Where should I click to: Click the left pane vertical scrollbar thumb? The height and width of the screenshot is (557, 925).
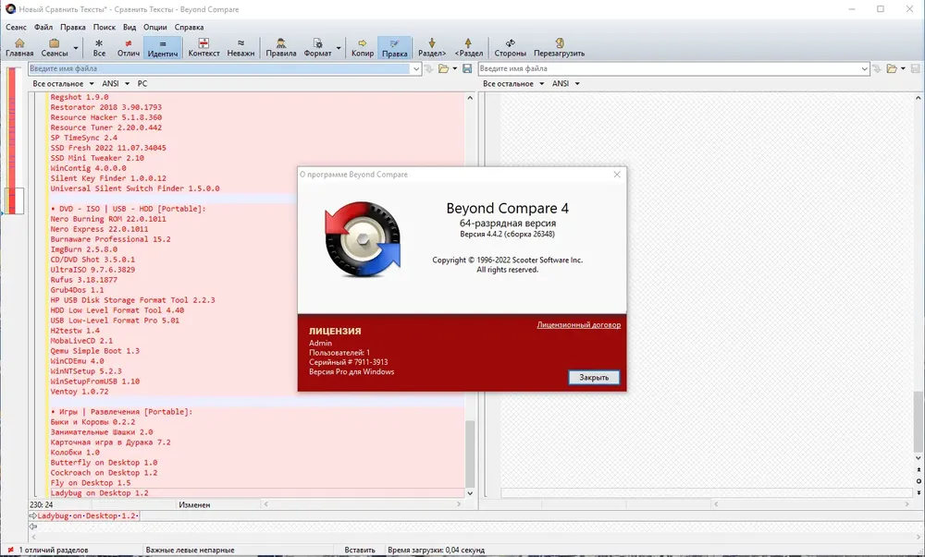470,453
